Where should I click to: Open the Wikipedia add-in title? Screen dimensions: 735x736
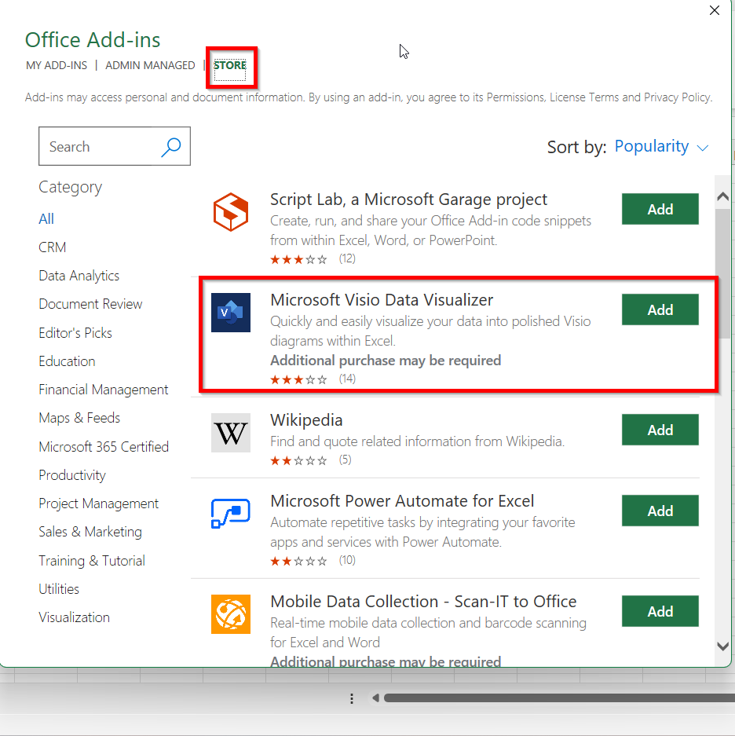coord(306,420)
